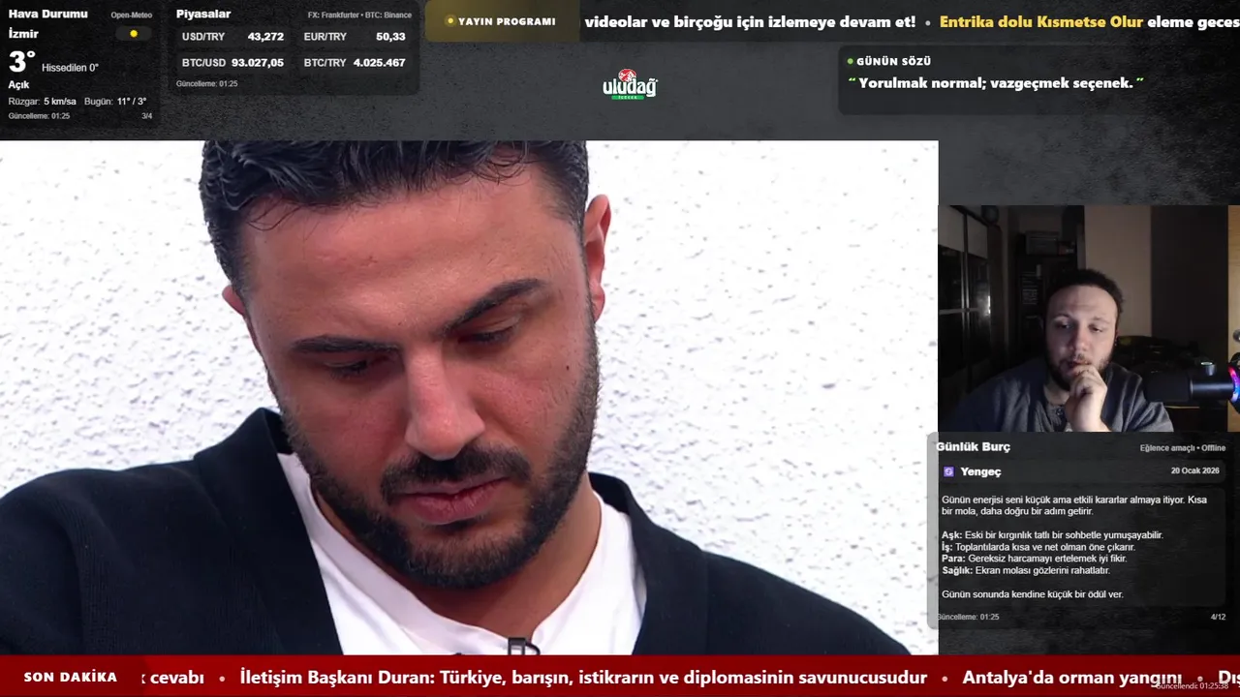1240x697 pixels.
Task: Click the Günlük Burç panel title
Action: (x=973, y=446)
